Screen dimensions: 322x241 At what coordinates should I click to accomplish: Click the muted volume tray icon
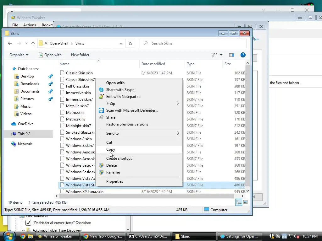297,237
